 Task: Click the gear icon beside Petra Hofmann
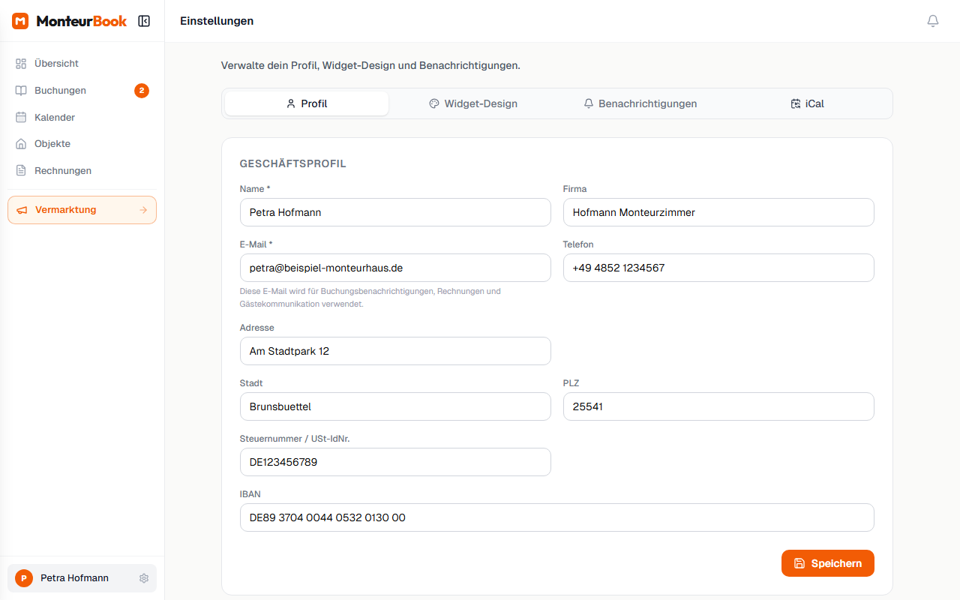tap(144, 578)
